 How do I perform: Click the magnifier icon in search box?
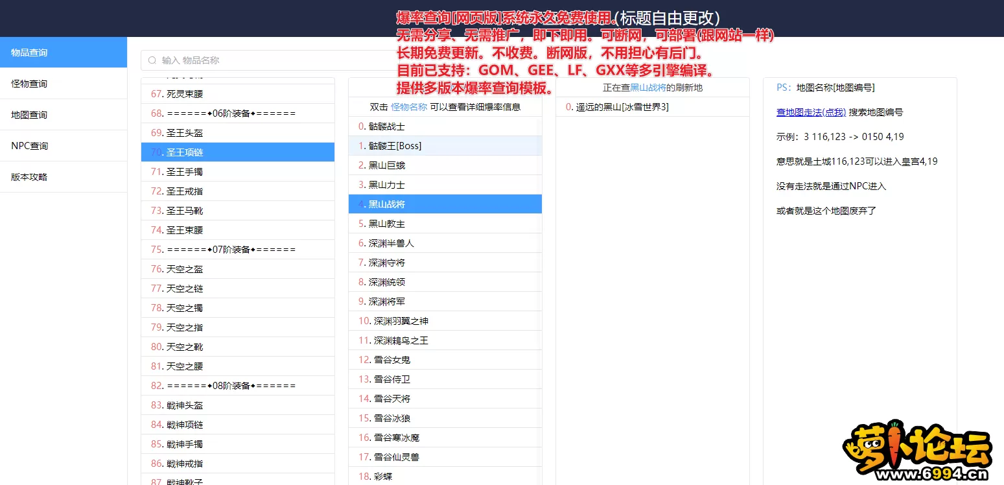click(152, 60)
